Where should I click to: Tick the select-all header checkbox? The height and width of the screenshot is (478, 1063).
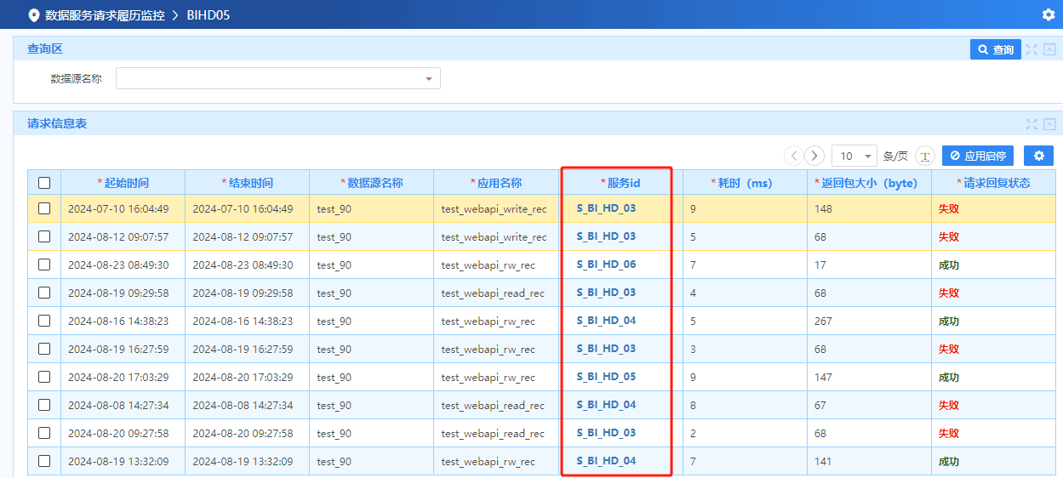click(44, 183)
